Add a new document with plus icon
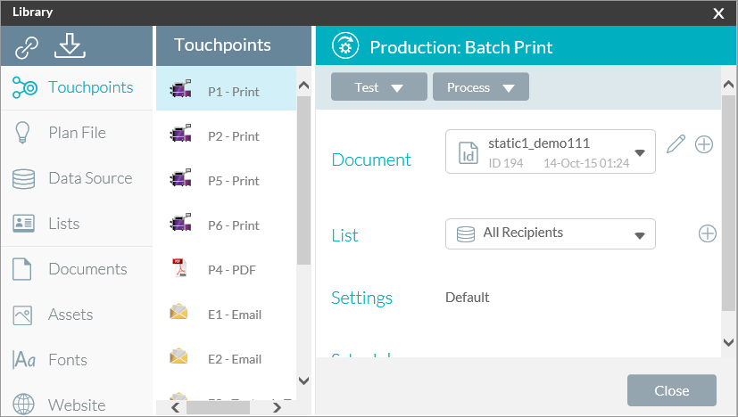This screenshot has height=417, width=738. tap(704, 144)
